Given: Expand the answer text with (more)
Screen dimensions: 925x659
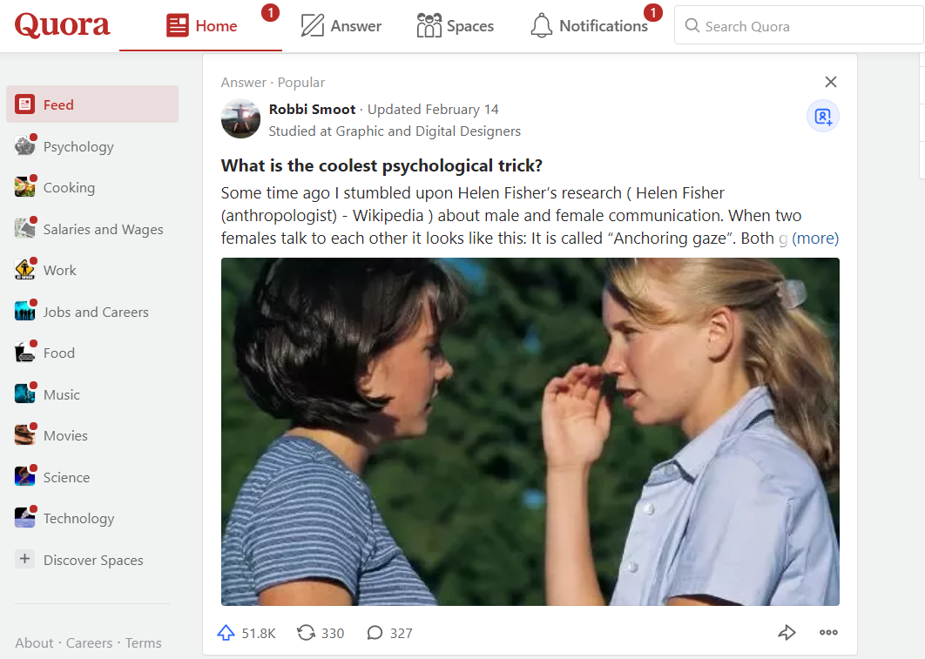Looking at the screenshot, I should [815, 239].
